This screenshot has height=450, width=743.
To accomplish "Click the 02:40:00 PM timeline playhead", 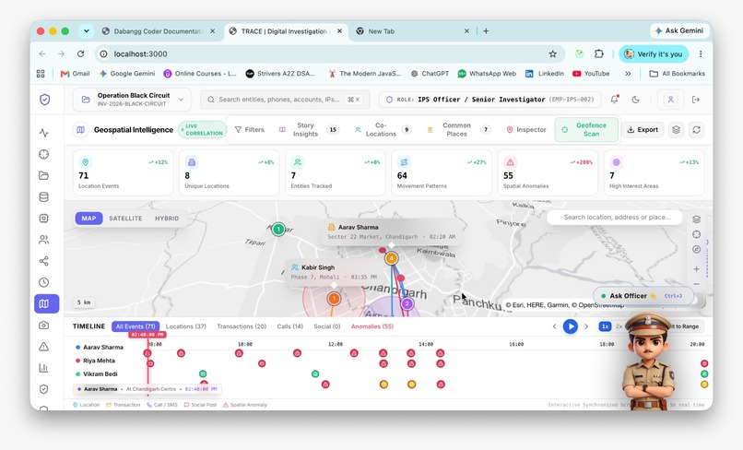I will point(147,335).
